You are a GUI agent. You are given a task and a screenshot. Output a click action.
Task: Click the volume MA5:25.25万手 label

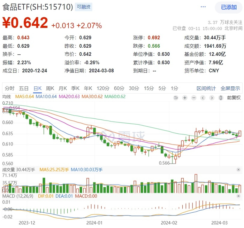click(54, 170)
